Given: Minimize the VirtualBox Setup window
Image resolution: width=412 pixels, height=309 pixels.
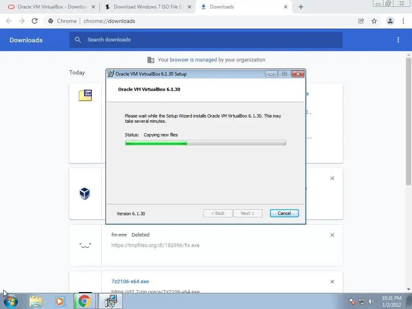Looking at the screenshot, I should pos(271,74).
